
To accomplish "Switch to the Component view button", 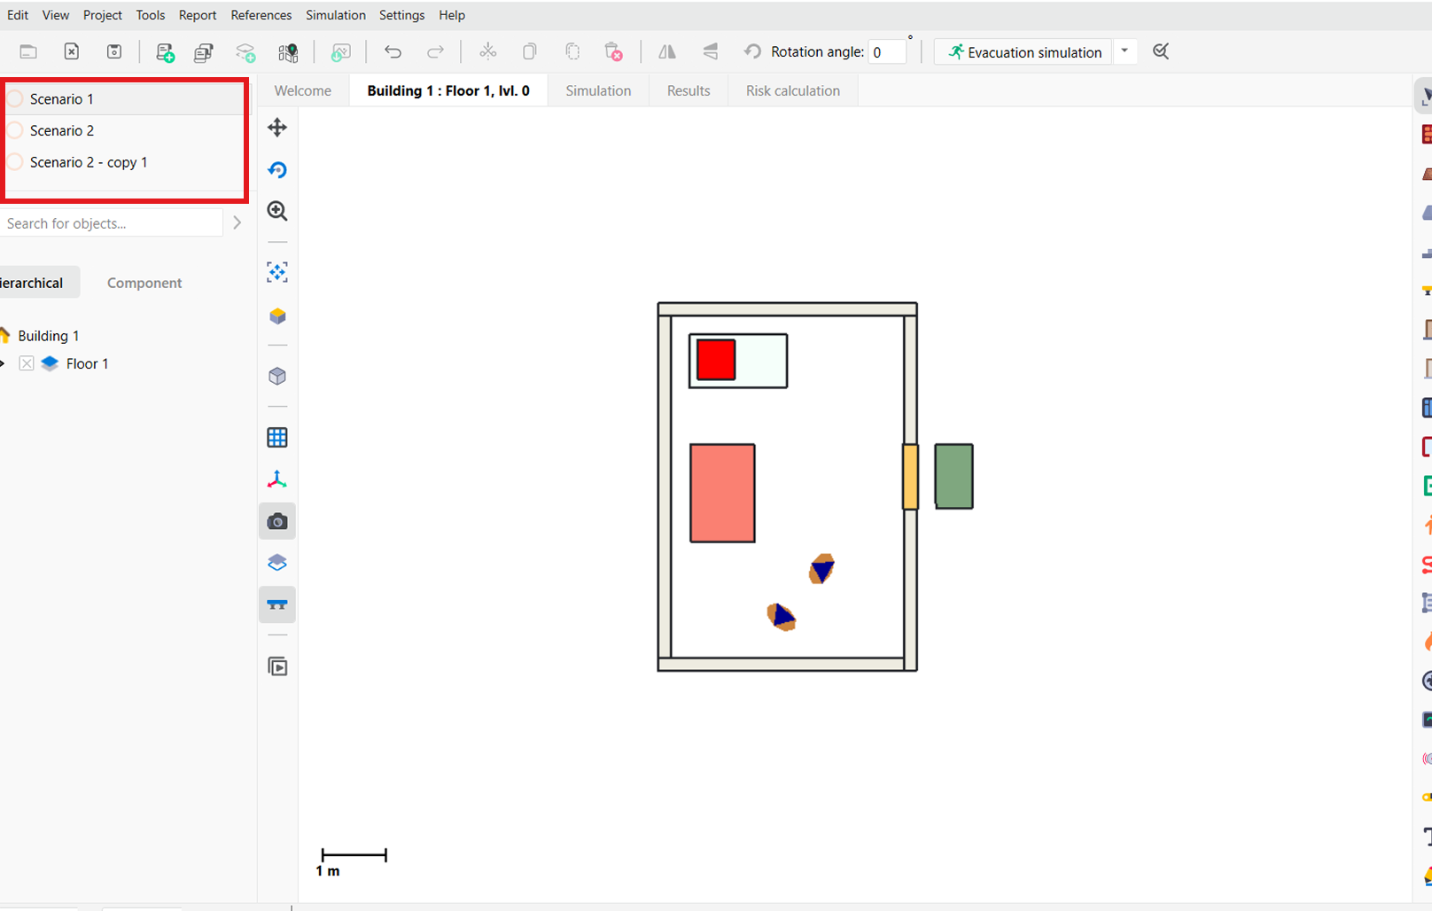I will click(x=144, y=283).
